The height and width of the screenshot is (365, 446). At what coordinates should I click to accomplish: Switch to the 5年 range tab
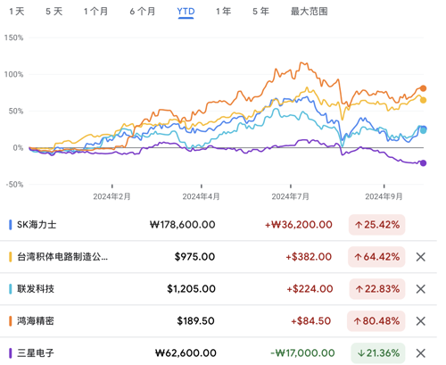click(260, 12)
